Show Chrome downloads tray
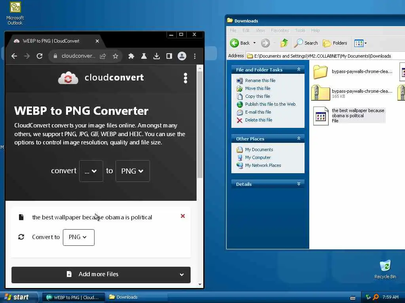The width and height of the screenshot is (405, 303). click(157, 56)
